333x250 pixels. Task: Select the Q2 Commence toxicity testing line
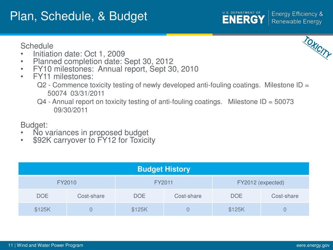(x=173, y=85)
